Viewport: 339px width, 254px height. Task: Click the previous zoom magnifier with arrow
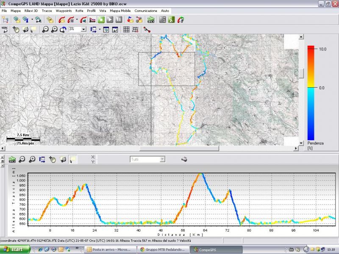click(63, 29)
